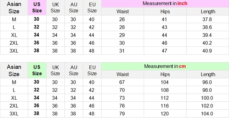Click the hips value 120 cell
Image resolution: width=229 pixels, height=118 pixels.
(165, 114)
